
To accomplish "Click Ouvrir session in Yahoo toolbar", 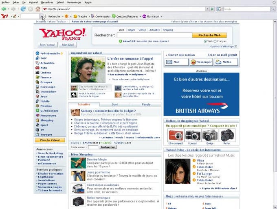I will [101, 16].
